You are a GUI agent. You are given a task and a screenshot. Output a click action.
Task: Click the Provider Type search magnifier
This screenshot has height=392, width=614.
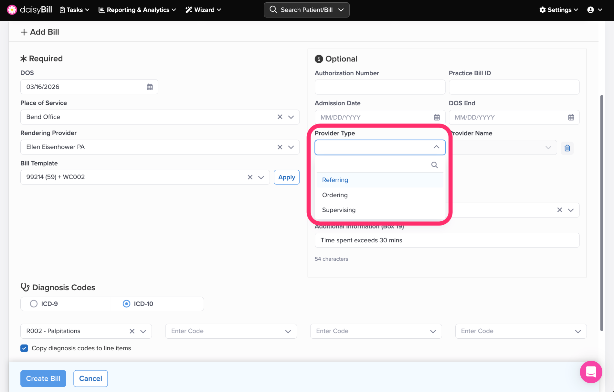[x=434, y=165]
